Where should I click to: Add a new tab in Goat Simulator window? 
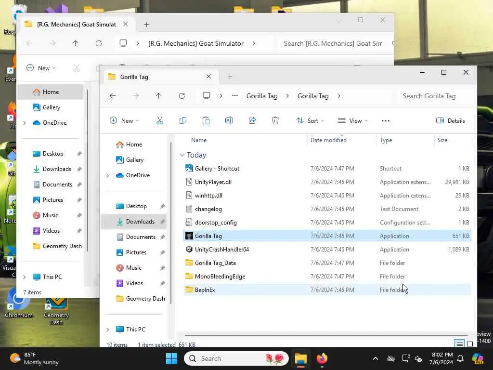pos(146,25)
